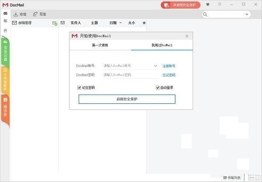
Task: Open the search box dropdown arrow
Action: click(x=247, y=14)
